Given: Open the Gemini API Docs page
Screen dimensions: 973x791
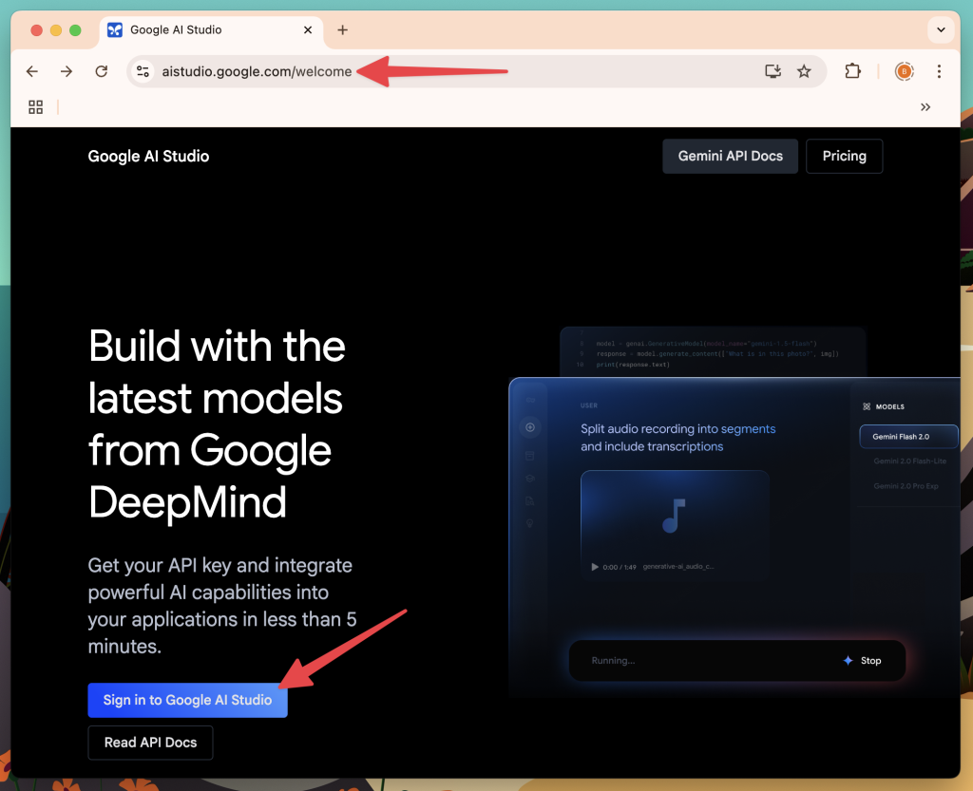Looking at the screenshot, I should coord(730,156).
